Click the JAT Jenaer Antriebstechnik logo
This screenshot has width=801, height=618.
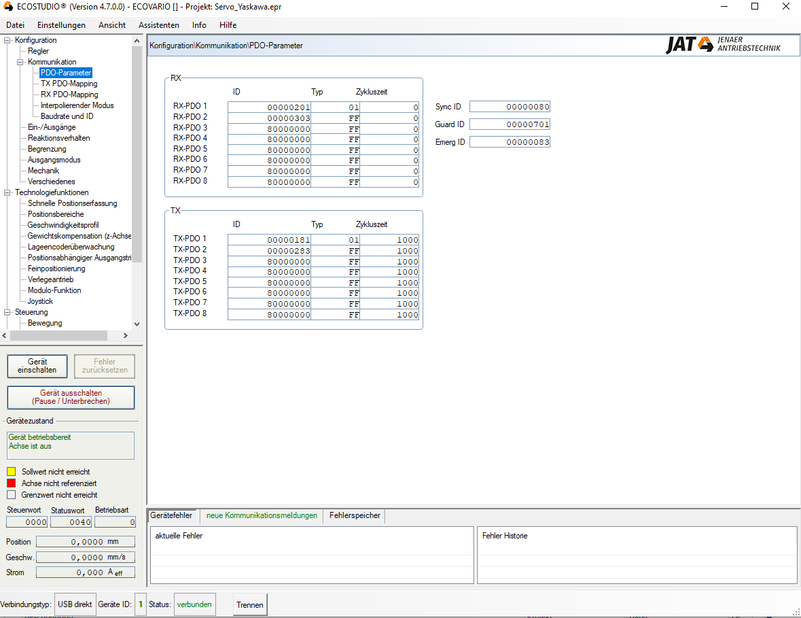click(724, 44)
